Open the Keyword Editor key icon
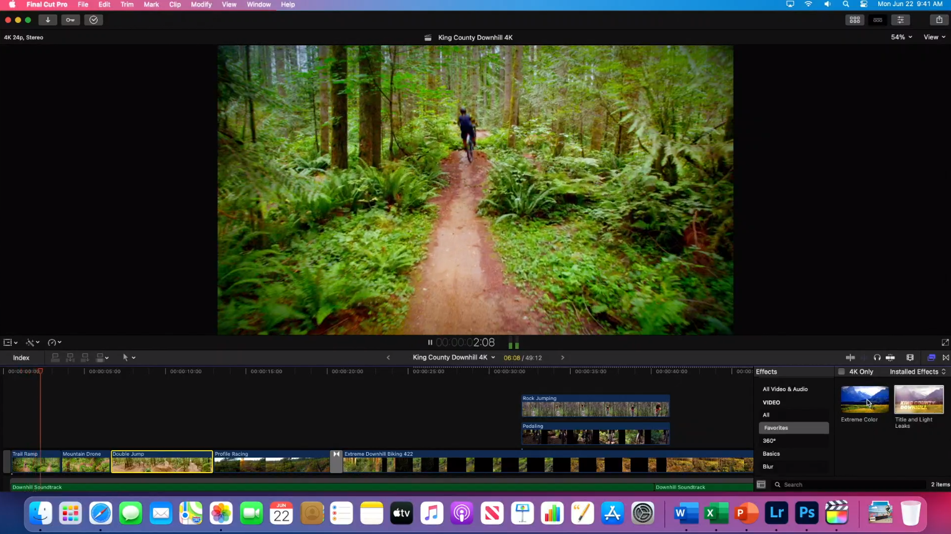The height and width of the screenshot is (534, 951). tap(70, 20)
